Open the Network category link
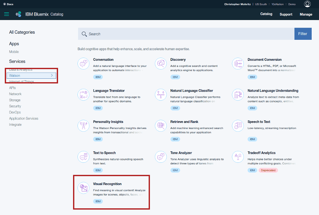 [x=15, y=94]
